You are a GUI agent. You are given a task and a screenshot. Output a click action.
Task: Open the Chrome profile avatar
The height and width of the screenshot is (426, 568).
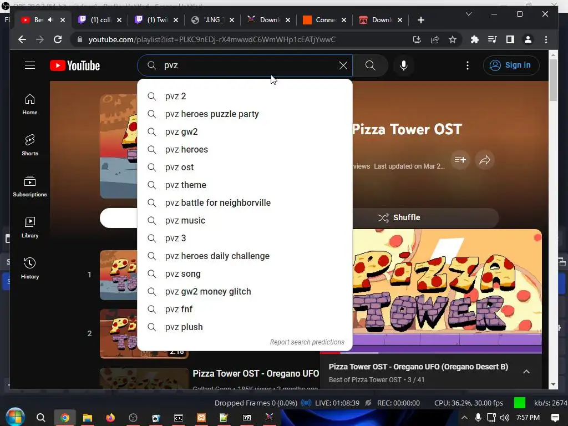[528, 39]
